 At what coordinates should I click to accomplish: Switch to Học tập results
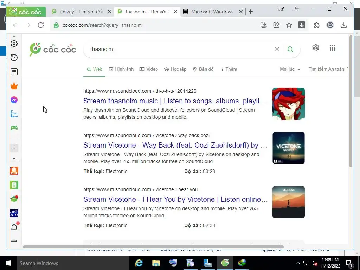pyautogui.click(x=175, y=69)
